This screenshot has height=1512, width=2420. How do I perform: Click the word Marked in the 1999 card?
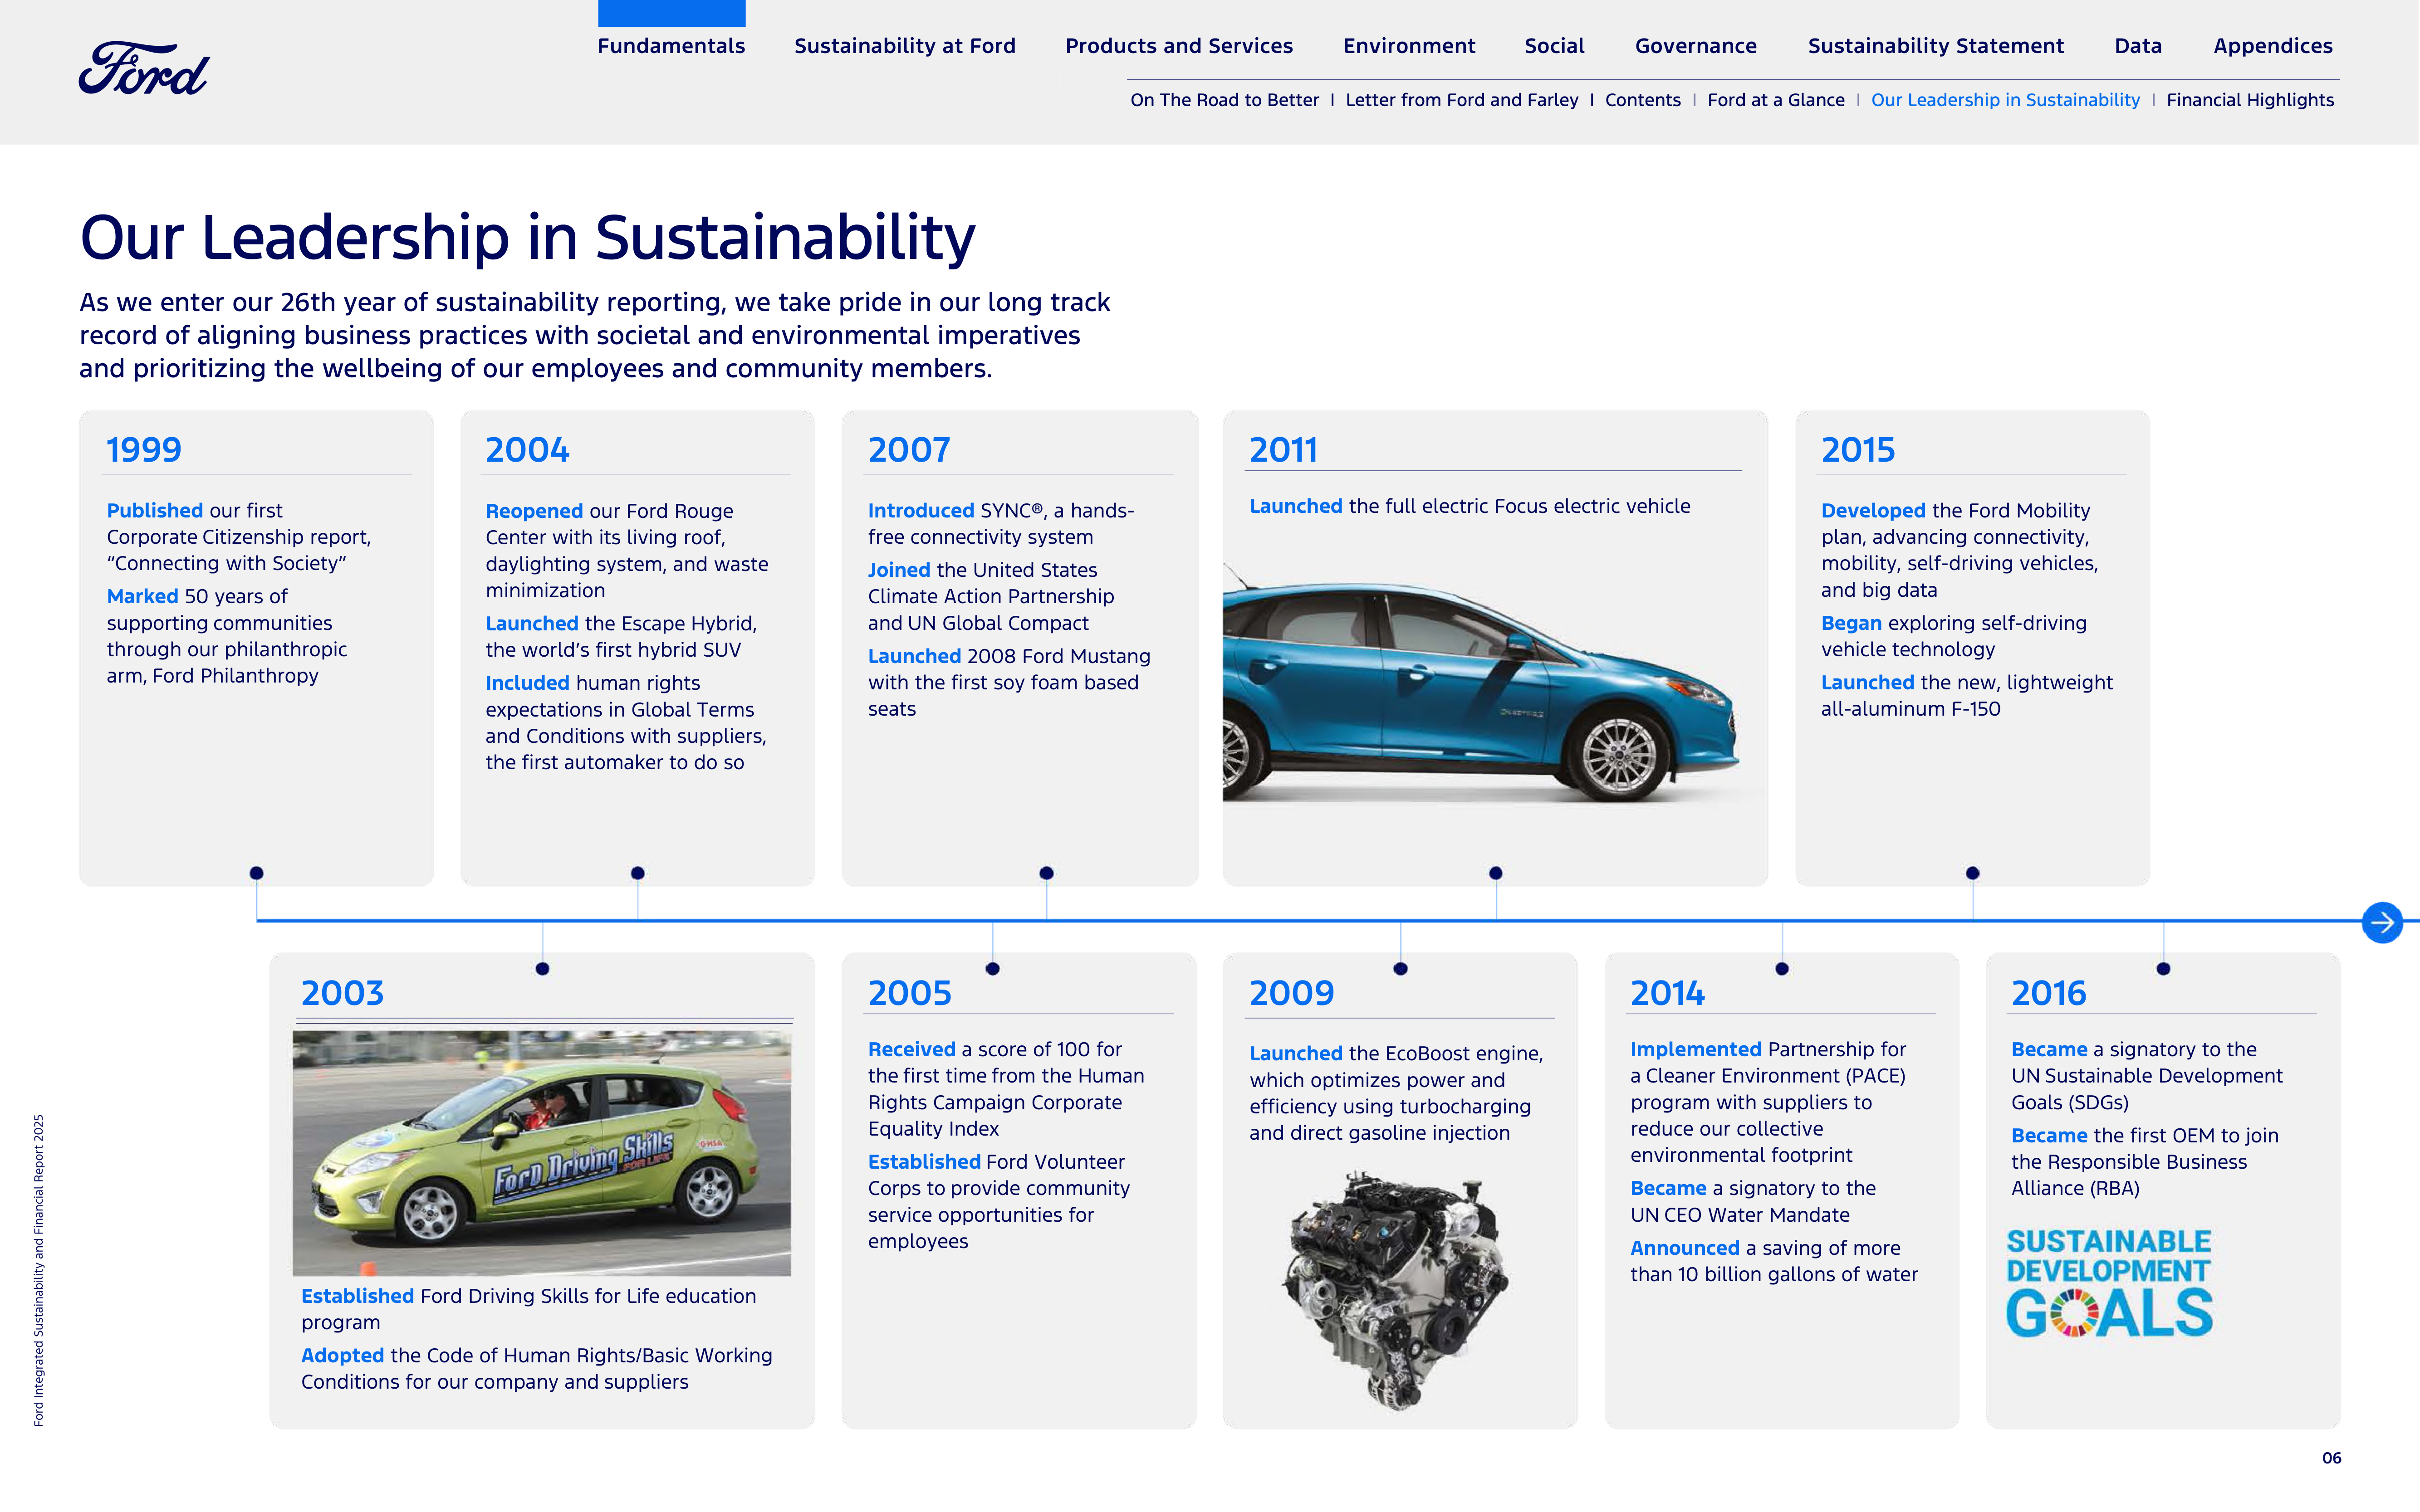(x=142, y=596)
